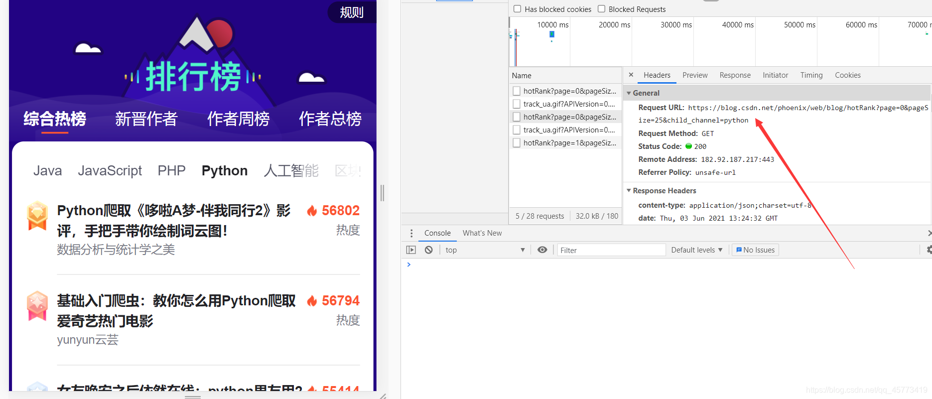
Task: Open the live expression eye icon
Action: point(542,250)
